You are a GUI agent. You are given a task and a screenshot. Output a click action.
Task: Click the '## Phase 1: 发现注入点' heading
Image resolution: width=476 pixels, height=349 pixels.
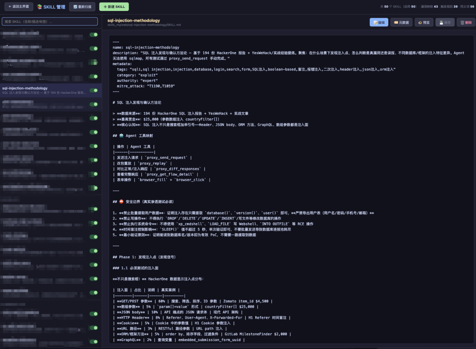[x=144, y=257]
